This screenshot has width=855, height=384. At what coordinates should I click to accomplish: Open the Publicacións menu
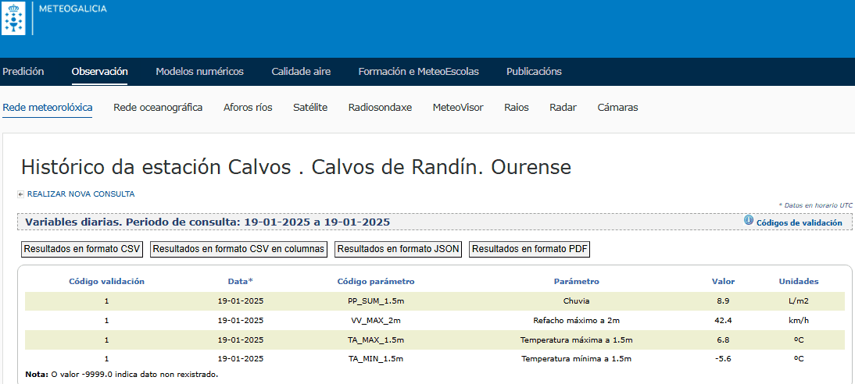tap(534, 72)
